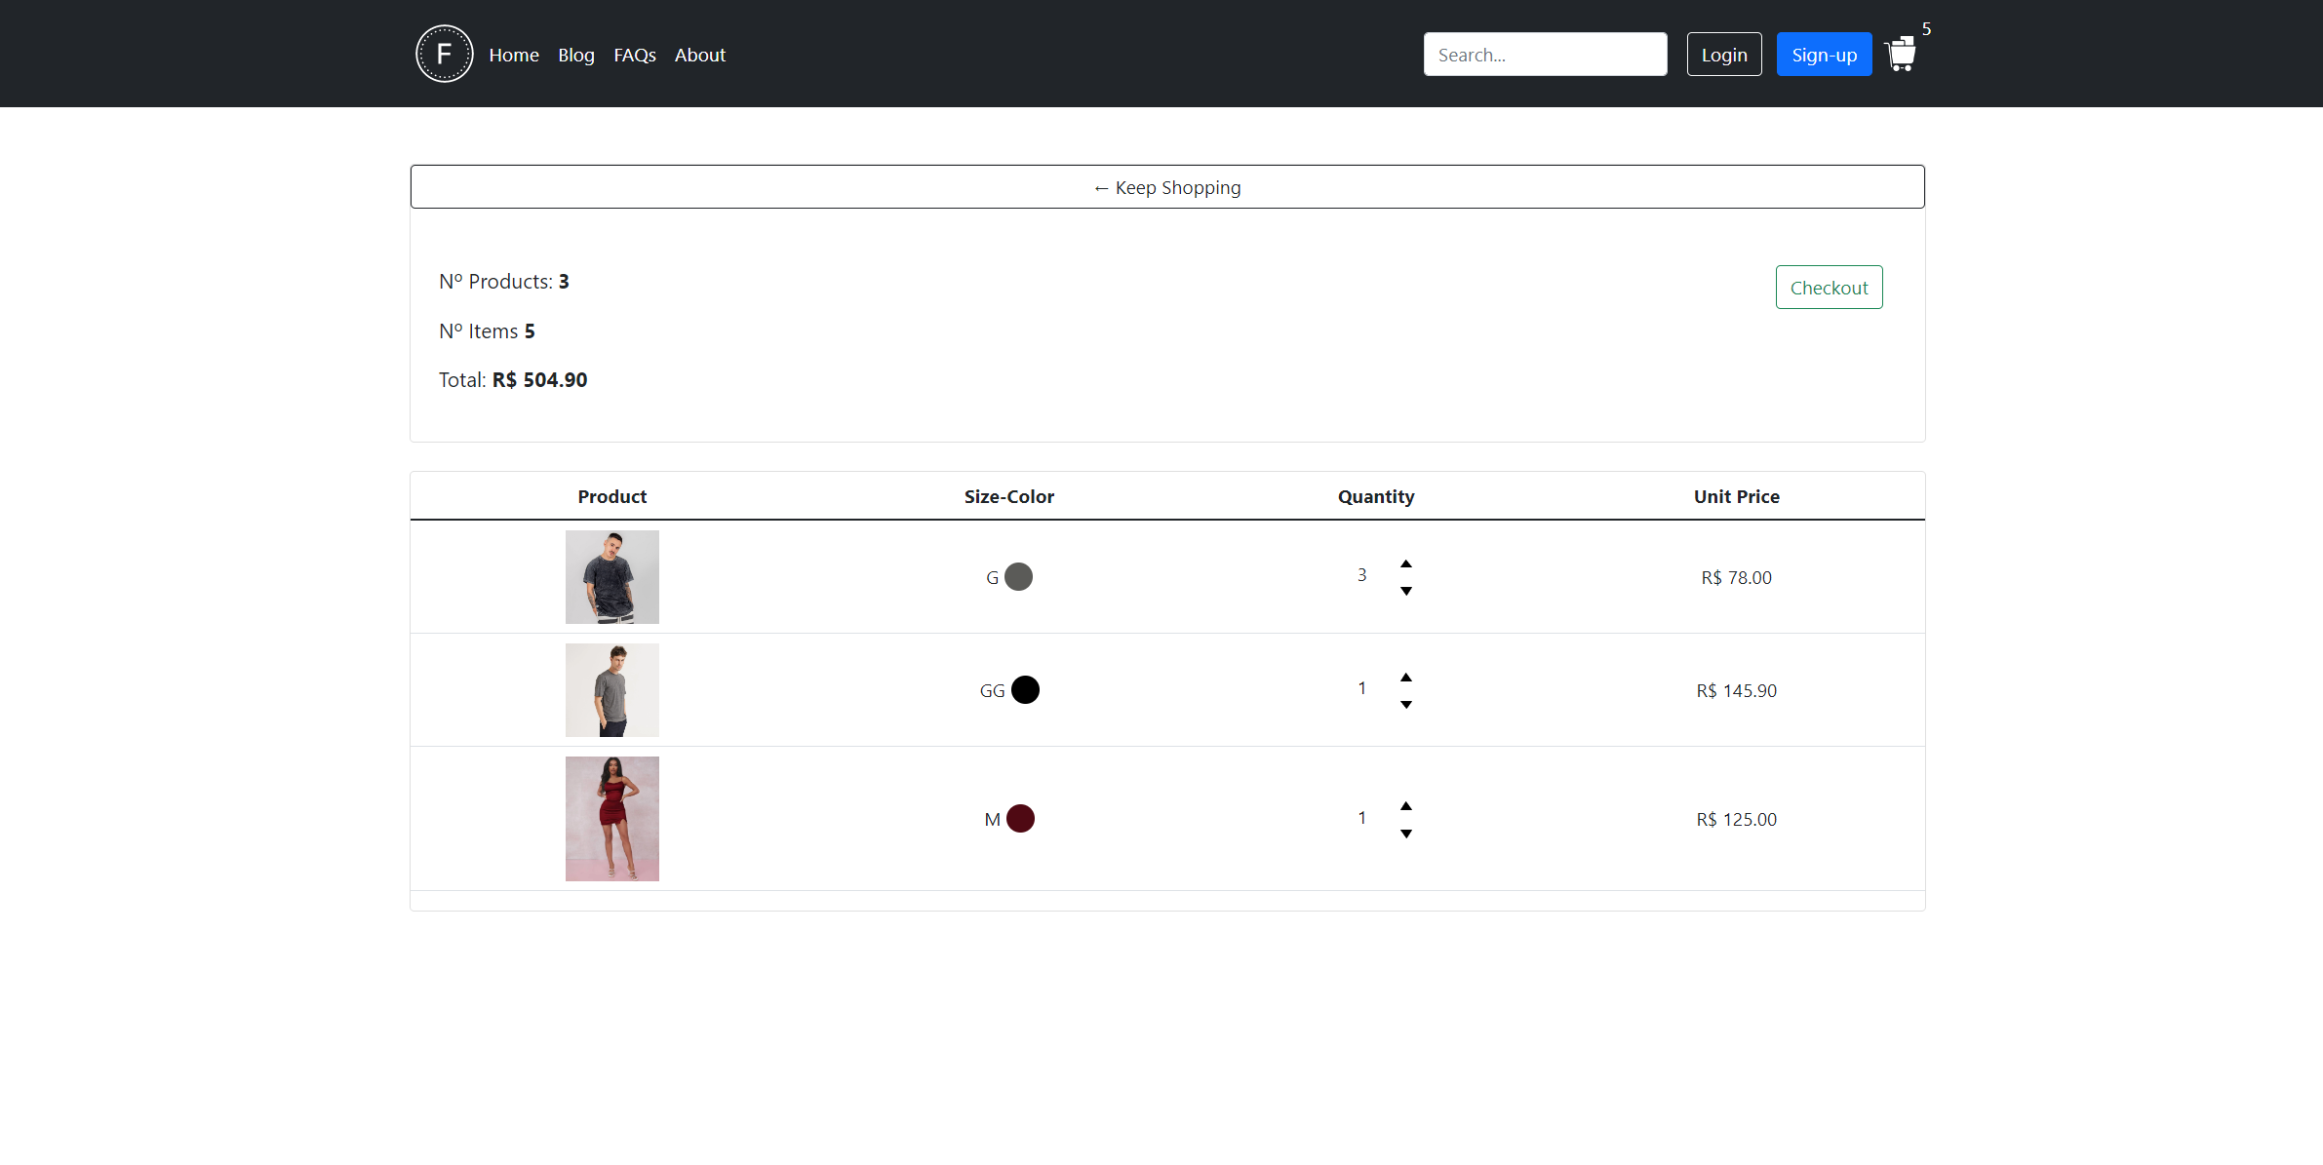Click the circular F logo
This screenshot has width=2323, height=1165.
(444, 54)
